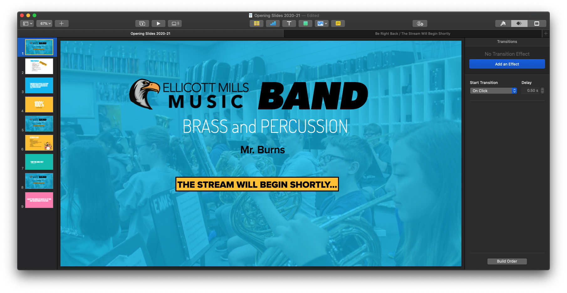The image size is (567, 293).
Task: Toggle the Animate inspector
Action: pyautogui.click(x=519, y=24)
